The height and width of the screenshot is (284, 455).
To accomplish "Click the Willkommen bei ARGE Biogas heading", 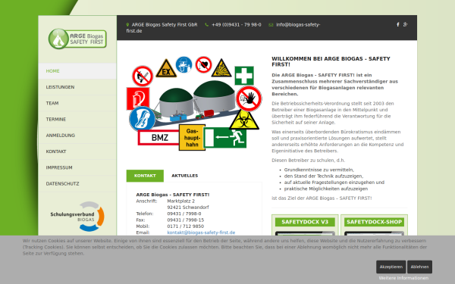I will point(331,61).
